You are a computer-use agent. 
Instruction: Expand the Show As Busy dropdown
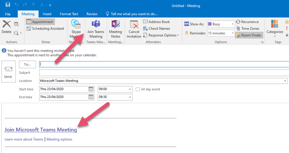coord(233,24)
